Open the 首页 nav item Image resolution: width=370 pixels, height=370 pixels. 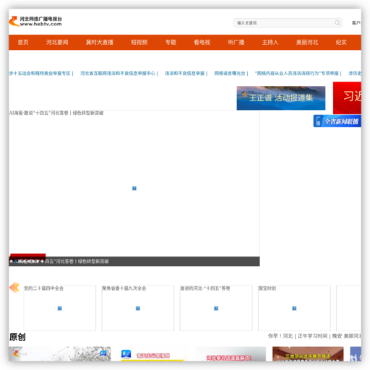pyautogui.click(x=23, y=43)
